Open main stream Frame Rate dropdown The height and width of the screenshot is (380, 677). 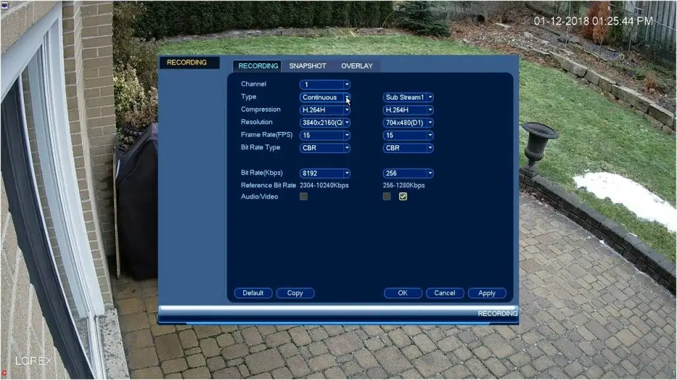[x=325, y=135]
